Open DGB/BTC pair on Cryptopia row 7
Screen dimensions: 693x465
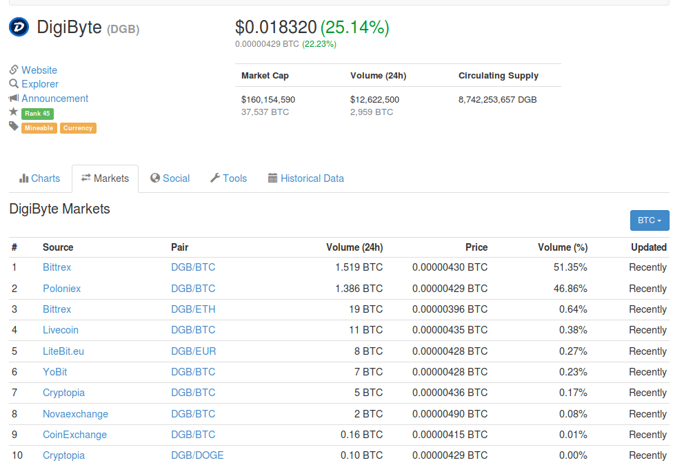point(193,393)
